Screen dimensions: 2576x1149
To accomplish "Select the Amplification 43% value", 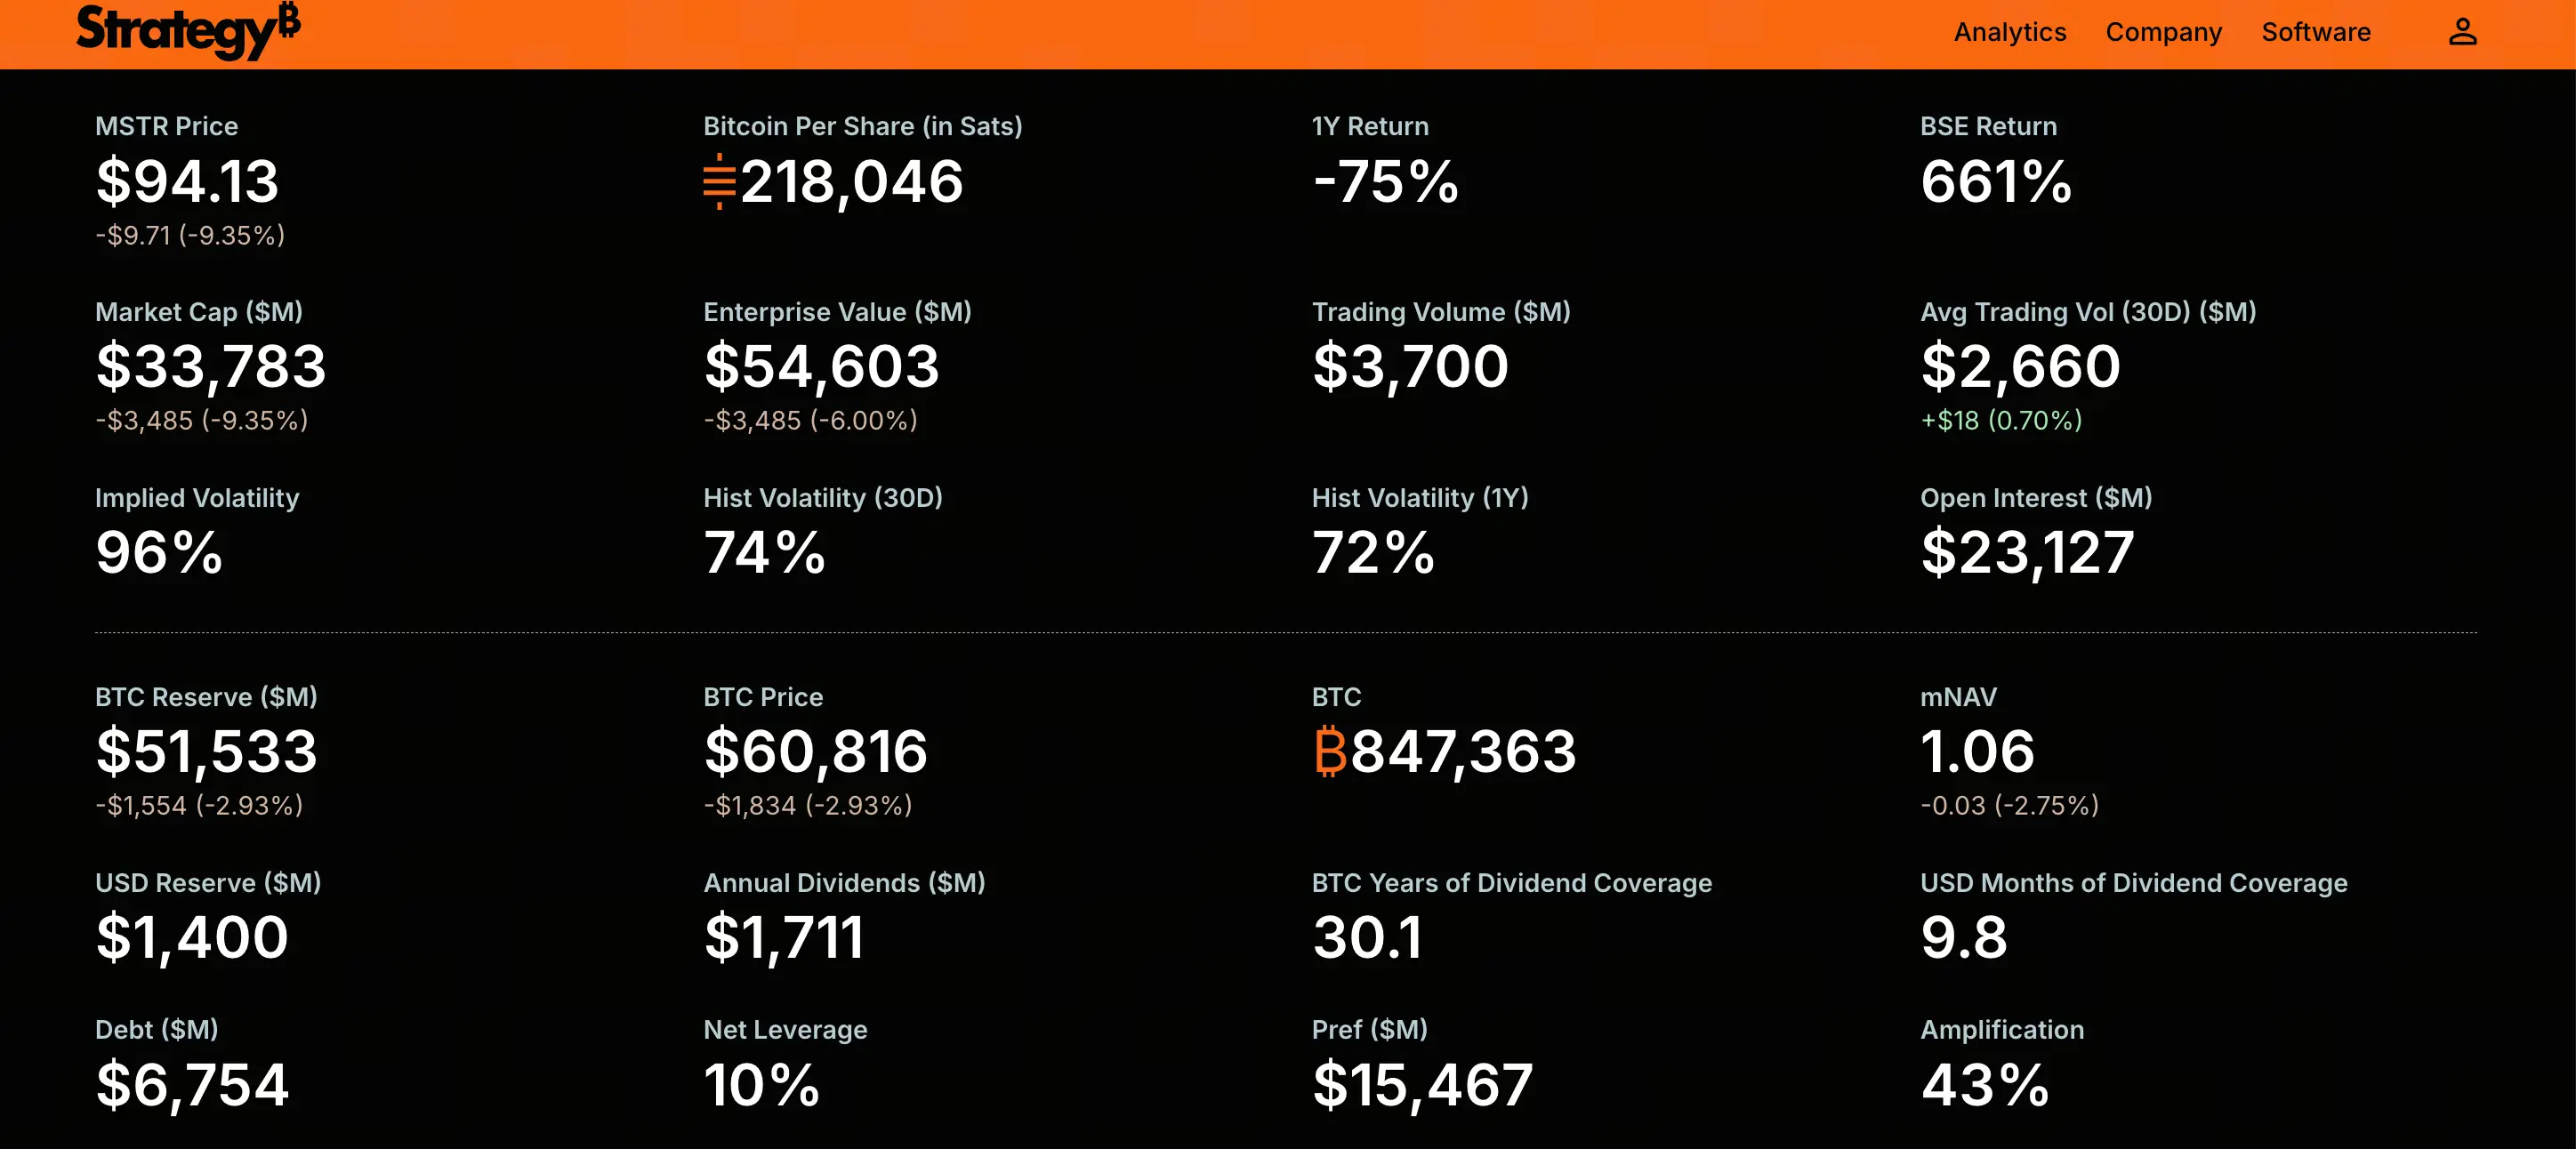I will (1984, 1085).
